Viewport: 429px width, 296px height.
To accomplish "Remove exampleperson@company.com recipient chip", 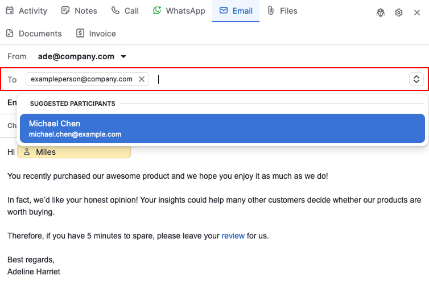I will [x=142, y=79].
